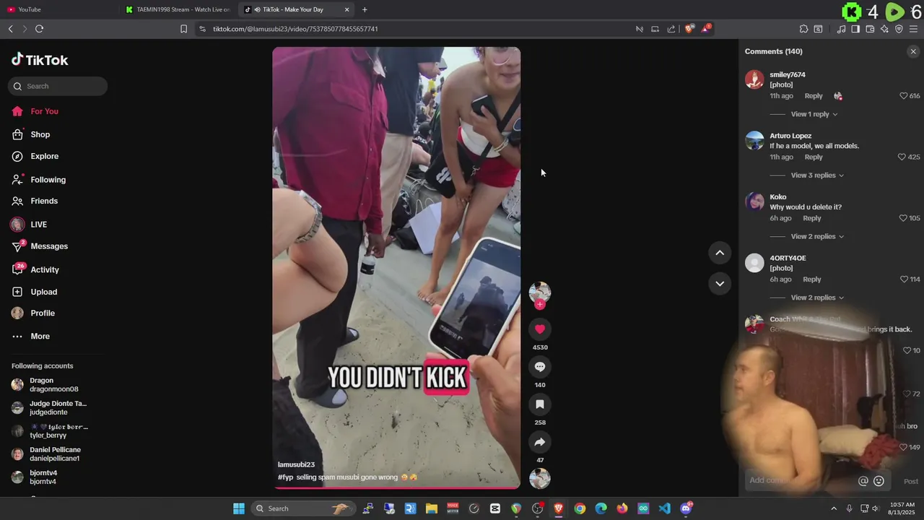Screen dimensions: 924x520
Task: Open a new browser tab
Action: pyautogui.click(x=365, y=9)
